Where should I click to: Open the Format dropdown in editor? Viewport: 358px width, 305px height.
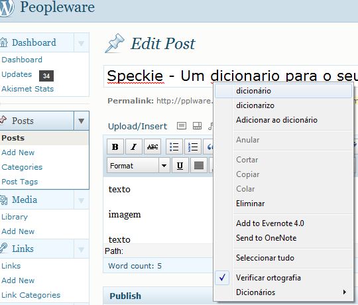pyautogui.click(x=139, y=165)
